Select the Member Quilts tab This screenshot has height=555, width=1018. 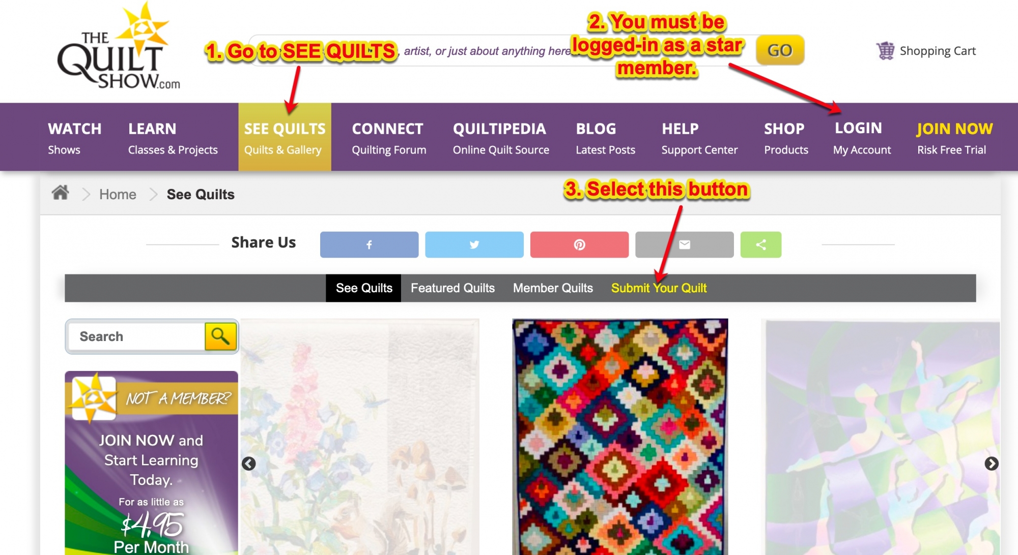(x=553, y=288)
